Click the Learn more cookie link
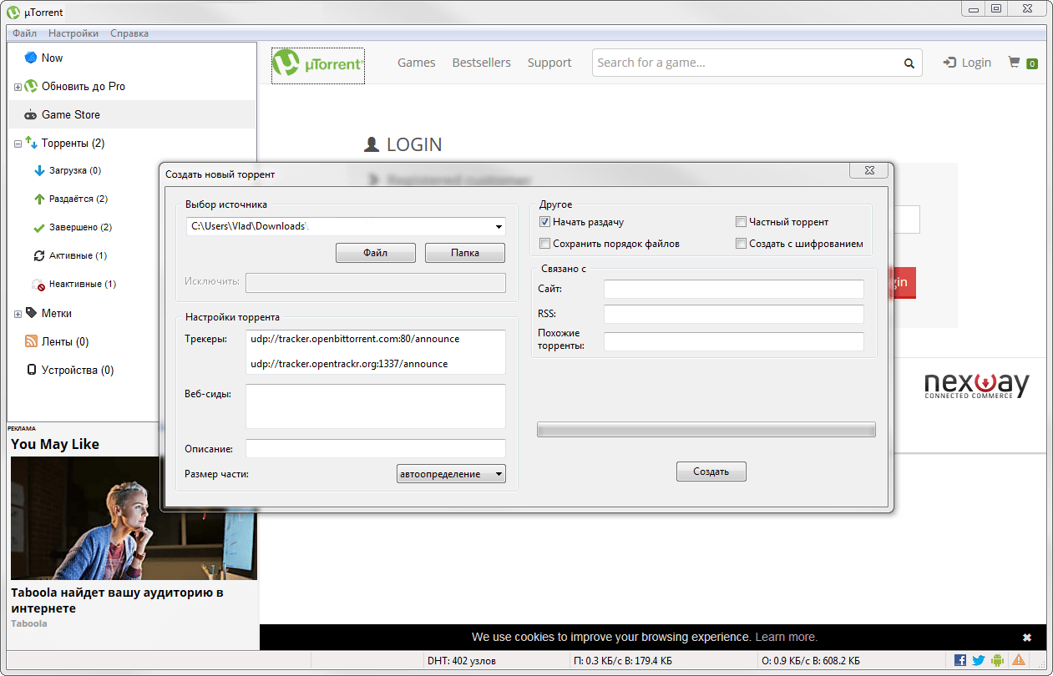Screen dimensions: 1053x676 click(786, 637)
